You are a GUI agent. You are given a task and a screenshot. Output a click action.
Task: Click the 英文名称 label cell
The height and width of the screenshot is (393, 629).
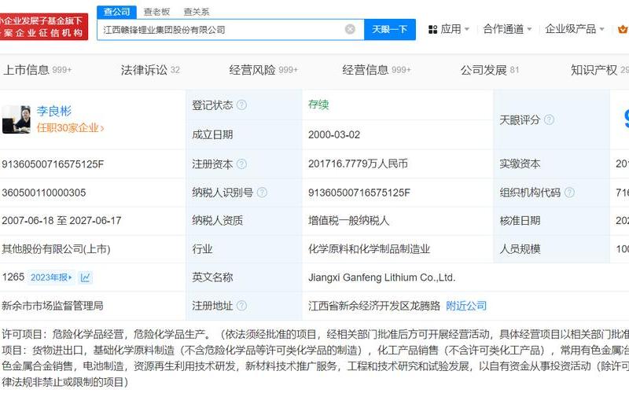point(244,277)
